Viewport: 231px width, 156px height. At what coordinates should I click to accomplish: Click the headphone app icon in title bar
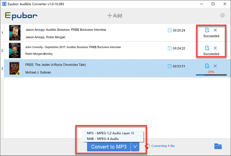(4, 4)
